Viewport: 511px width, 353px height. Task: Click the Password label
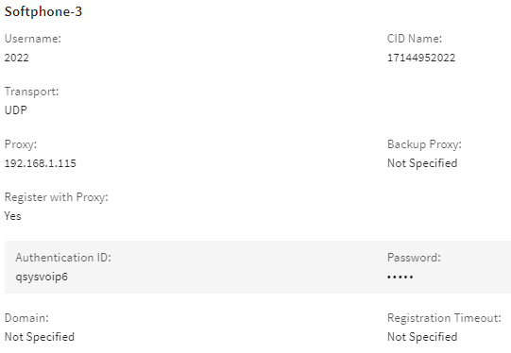click(414, 258)
